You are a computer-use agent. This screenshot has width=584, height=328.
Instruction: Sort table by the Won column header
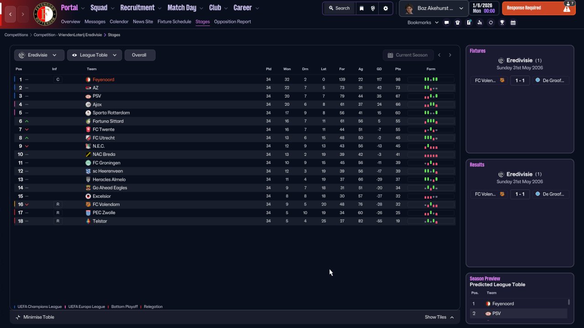click(287, 69)
